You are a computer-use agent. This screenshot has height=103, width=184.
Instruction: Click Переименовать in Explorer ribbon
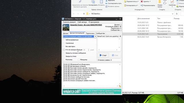click(x=148, y=5)
